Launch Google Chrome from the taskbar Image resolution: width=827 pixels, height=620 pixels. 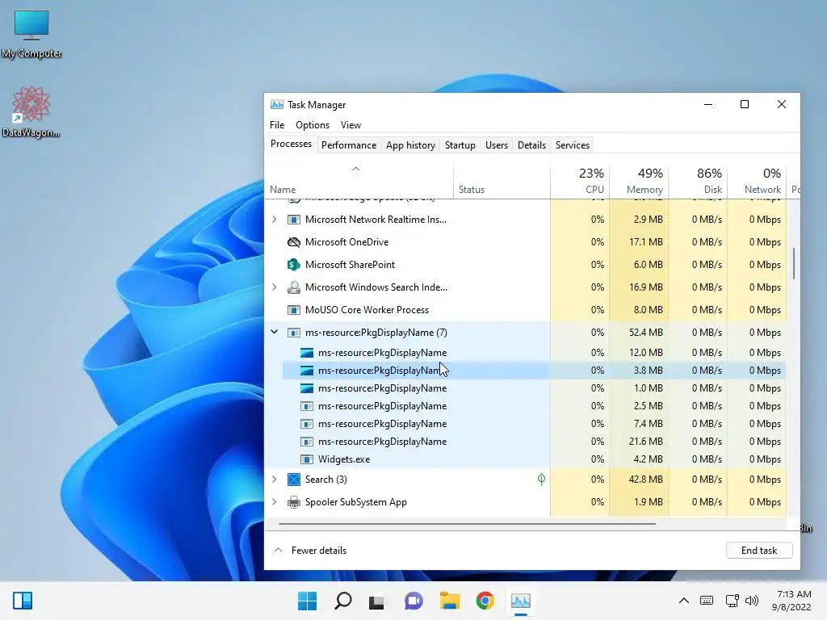(x=485, y=601)
